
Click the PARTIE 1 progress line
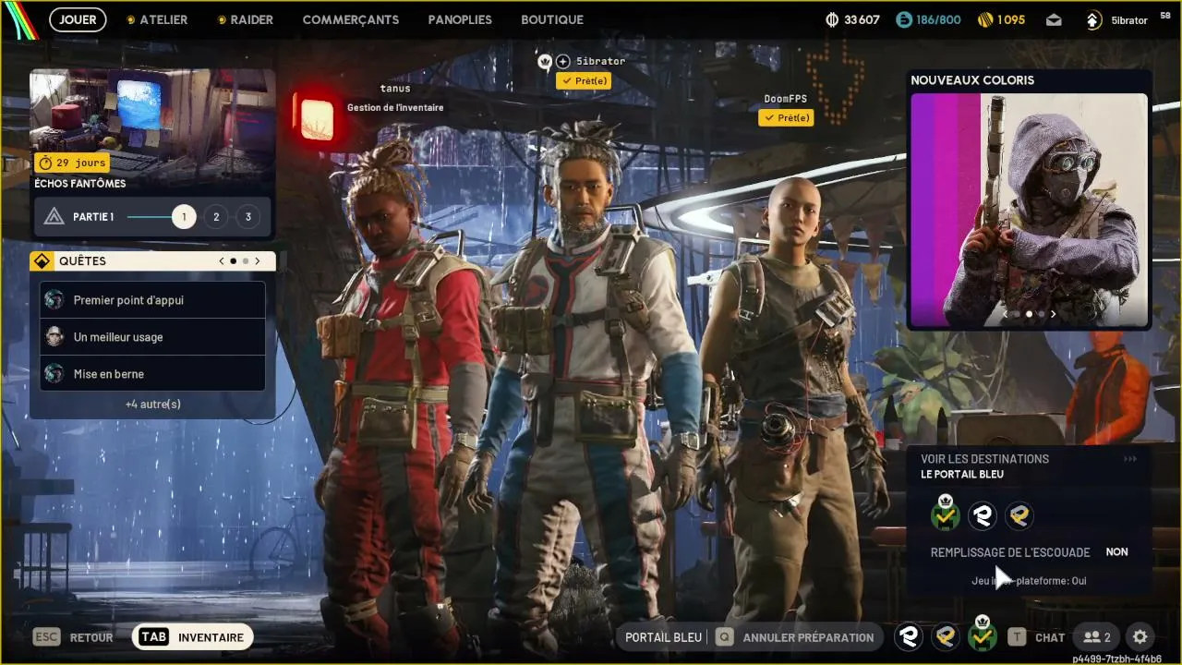[149, 217]
